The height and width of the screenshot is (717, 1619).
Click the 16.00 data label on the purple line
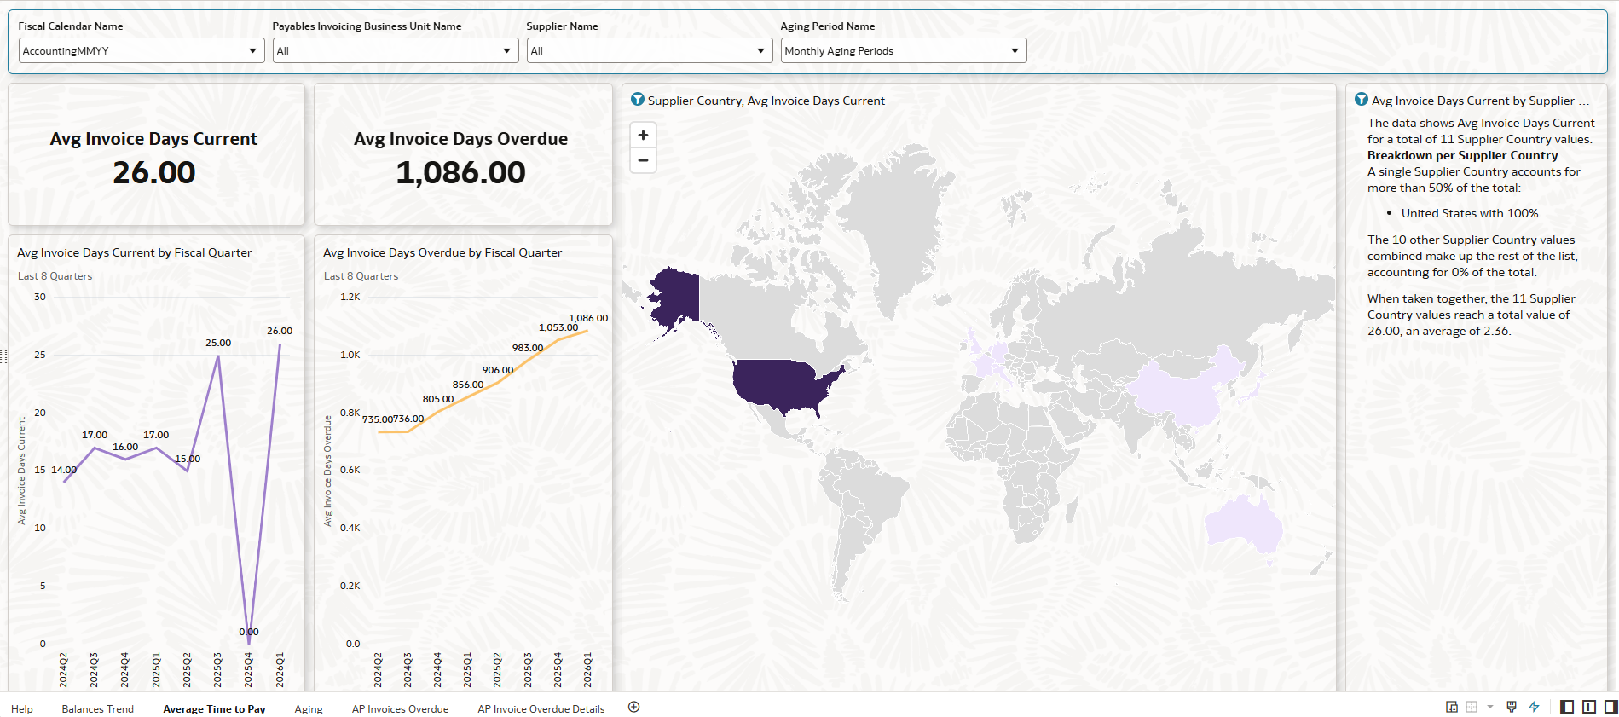[125, 447]
